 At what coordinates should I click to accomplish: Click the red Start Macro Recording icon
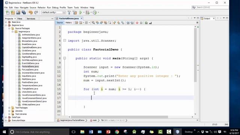point(137,22)
